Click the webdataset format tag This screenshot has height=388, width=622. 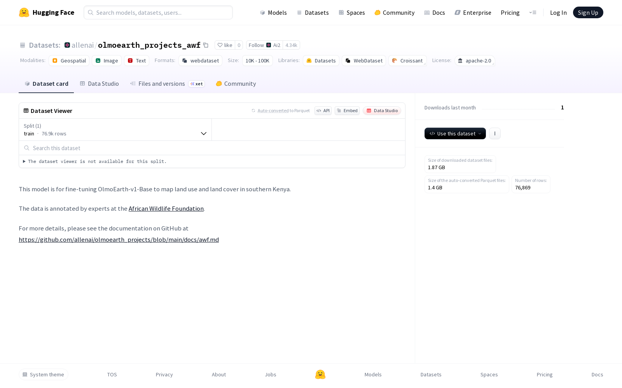click(200, 61)
